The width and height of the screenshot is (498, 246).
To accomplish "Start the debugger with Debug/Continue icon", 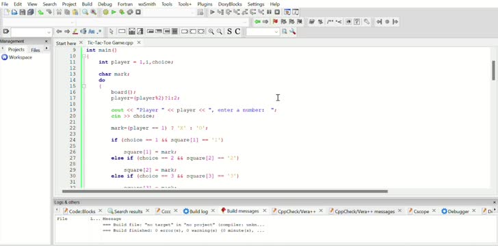I will coord(212,12).
